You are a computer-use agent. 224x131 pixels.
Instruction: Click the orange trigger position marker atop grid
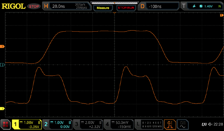point(115,13)
